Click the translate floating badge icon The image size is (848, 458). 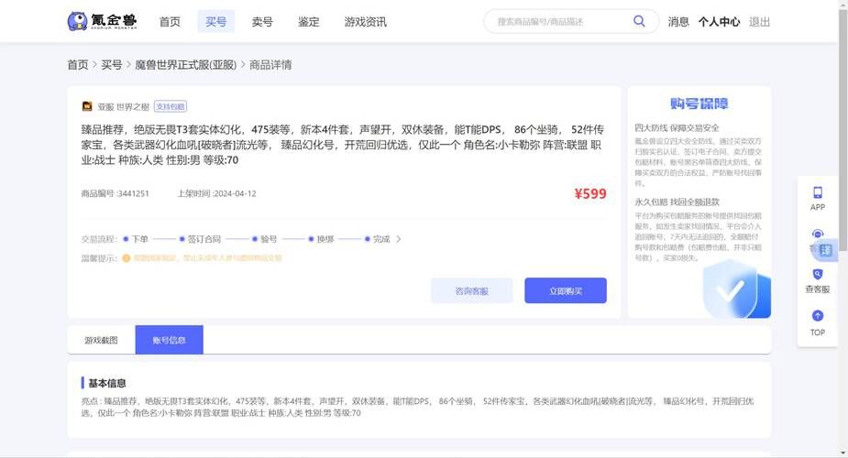[826, 250]
